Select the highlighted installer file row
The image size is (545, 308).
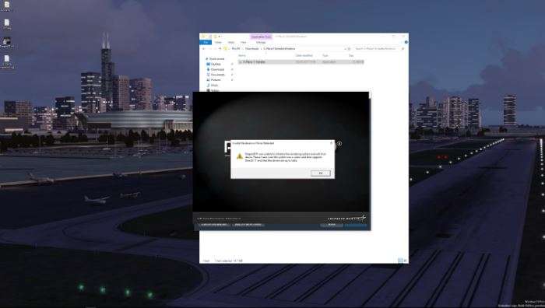[x=301, y=61]
